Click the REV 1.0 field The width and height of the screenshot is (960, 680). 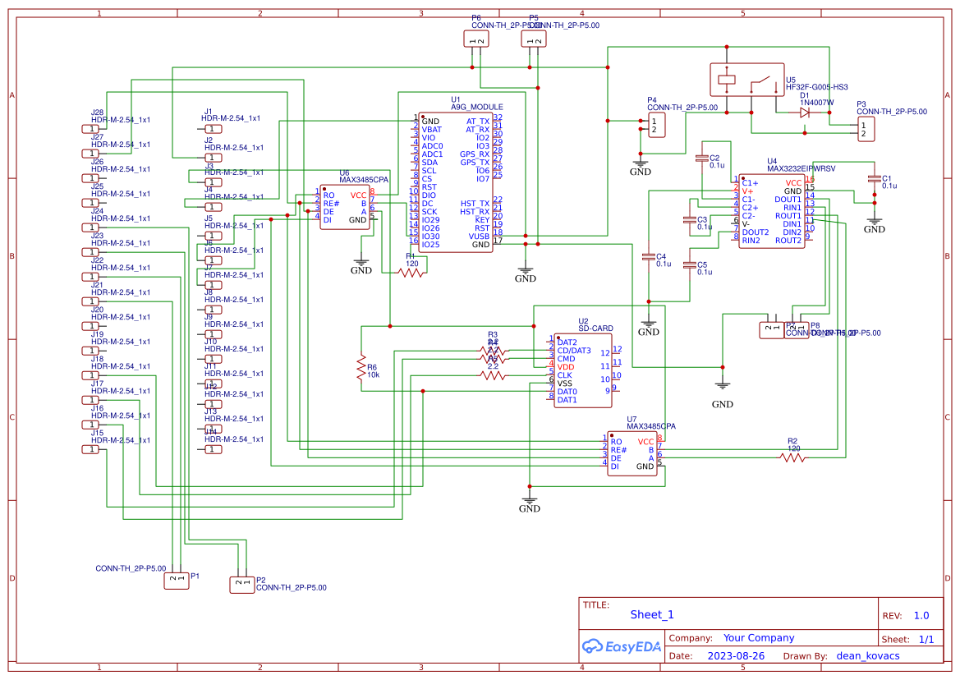click(x=922, y=614)
